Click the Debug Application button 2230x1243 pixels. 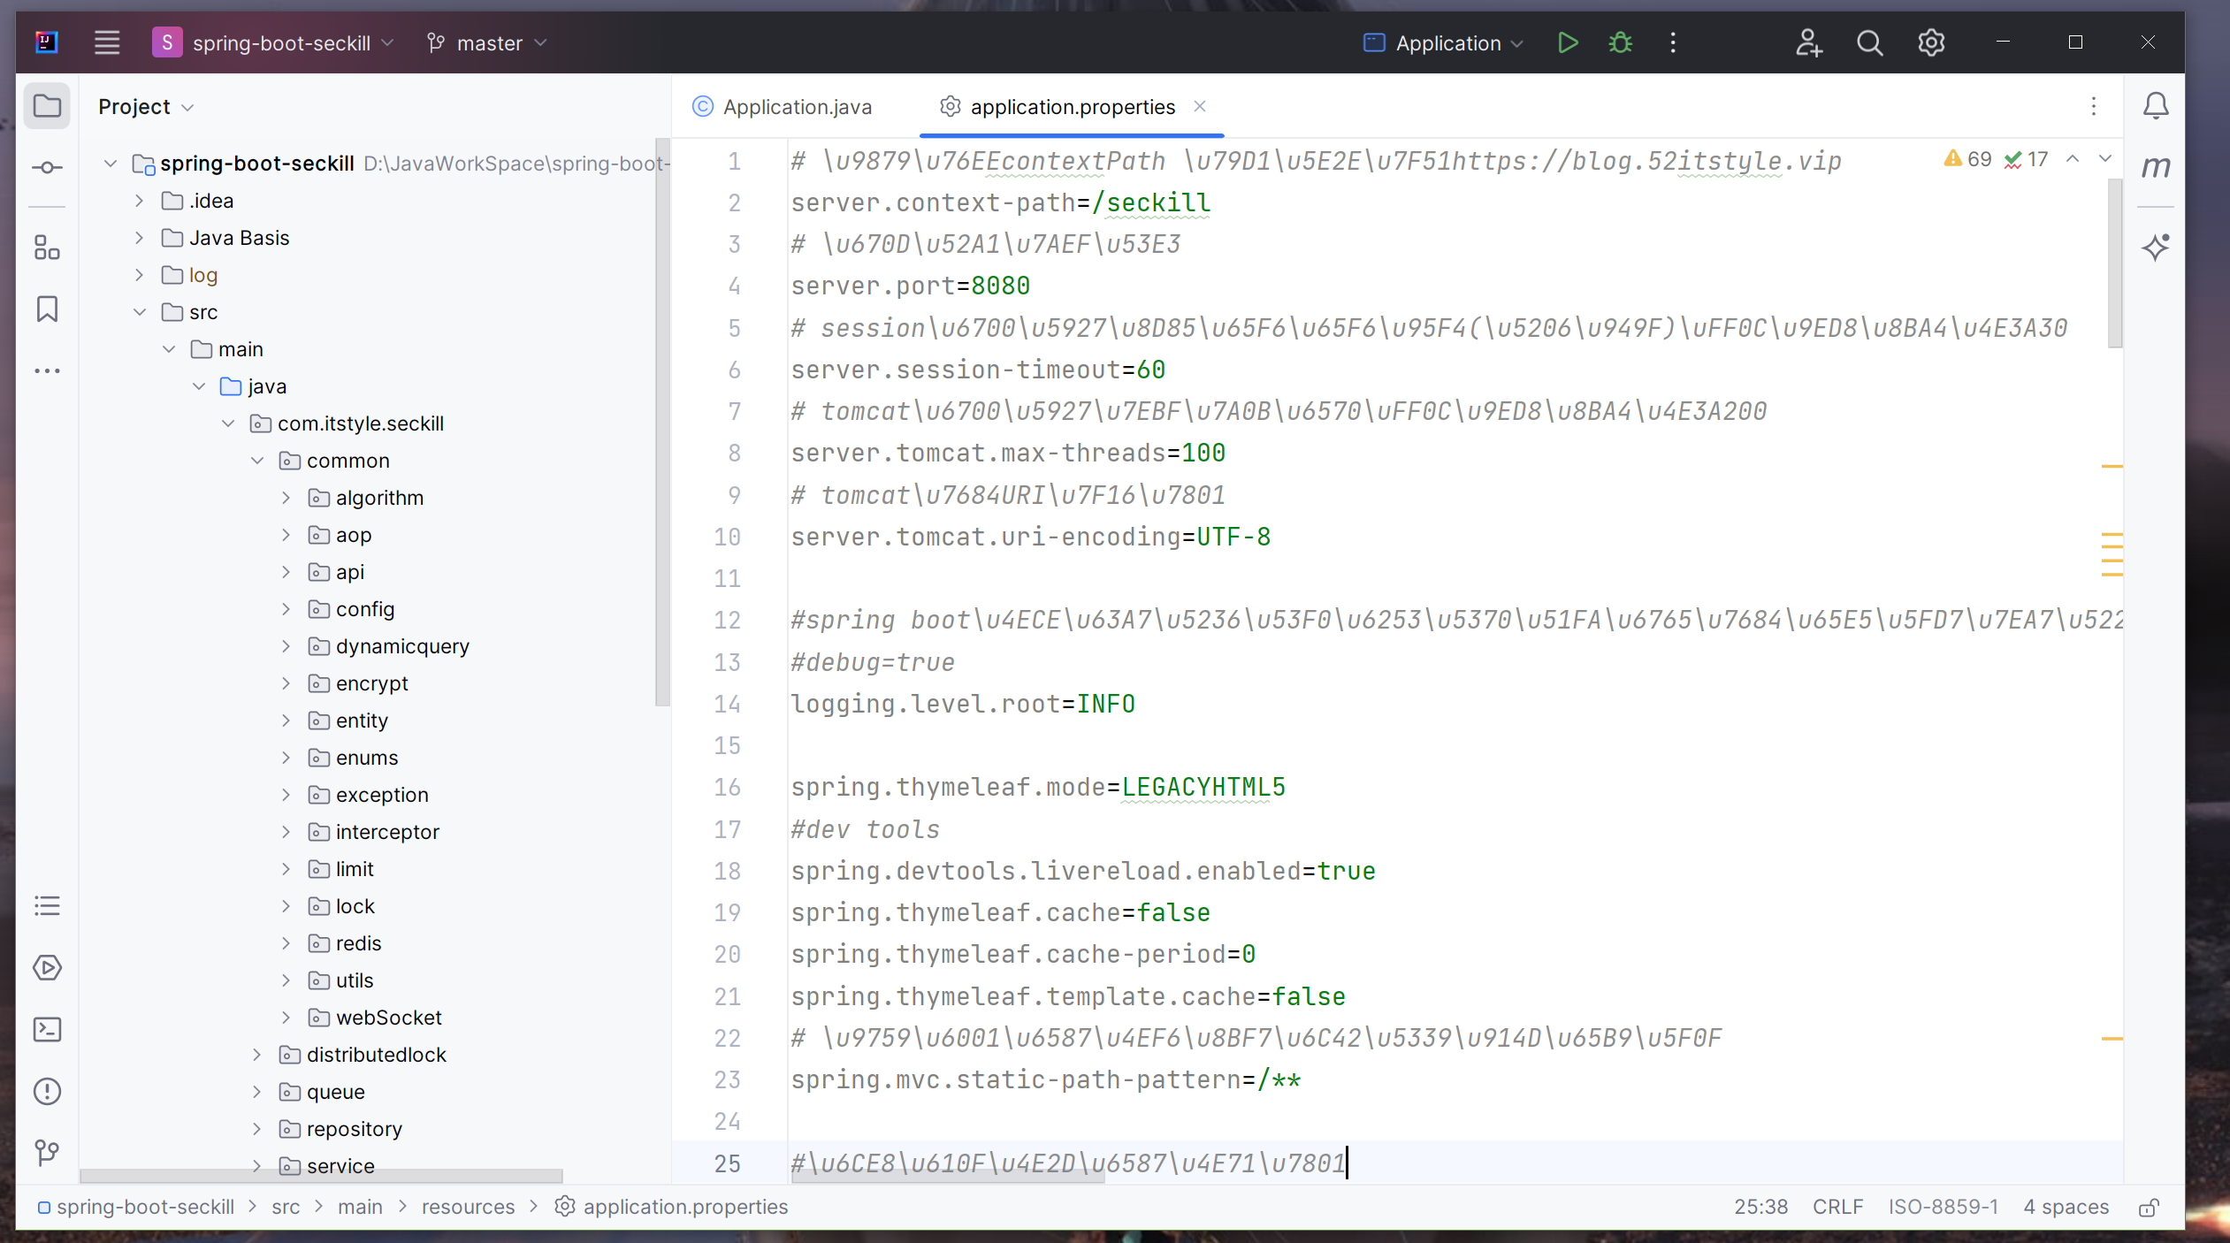click(1621, 42)
